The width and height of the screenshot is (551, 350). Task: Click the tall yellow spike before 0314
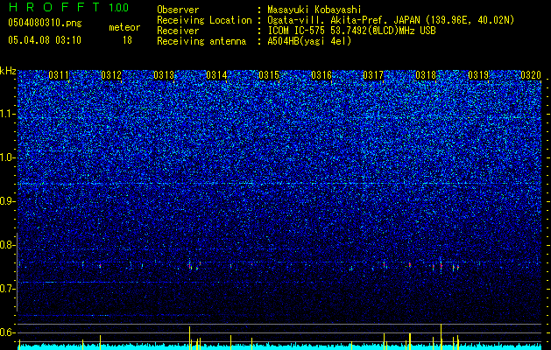click(x=190, y=338)
